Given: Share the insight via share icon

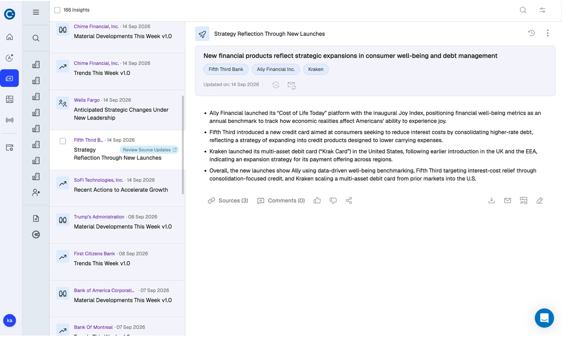Looking at the screenshot, I should pos(349,201).
